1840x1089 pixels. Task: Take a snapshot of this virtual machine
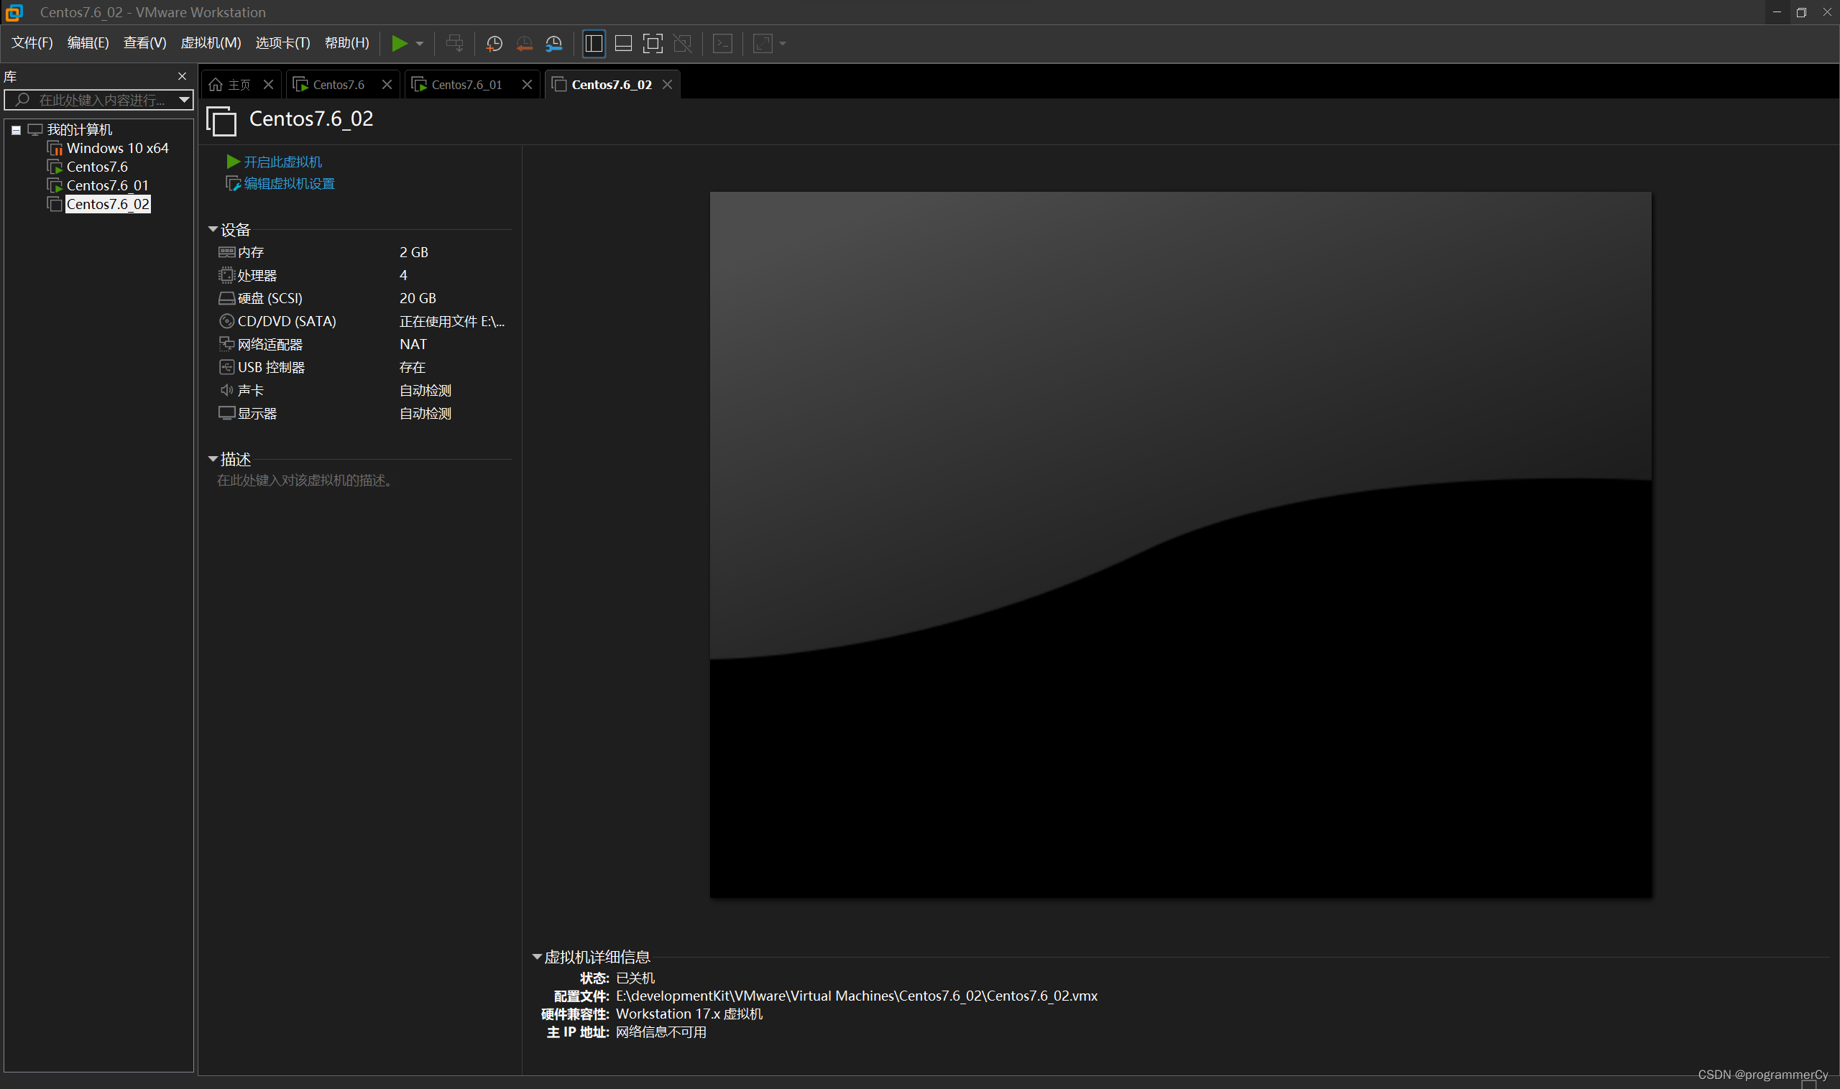coord(494,43)
